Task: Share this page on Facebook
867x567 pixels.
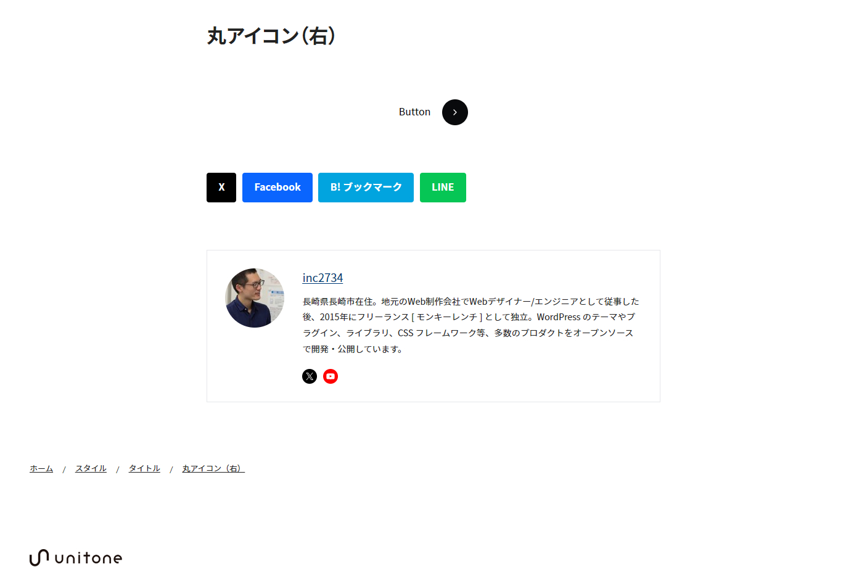Action: tap(277, 188)
